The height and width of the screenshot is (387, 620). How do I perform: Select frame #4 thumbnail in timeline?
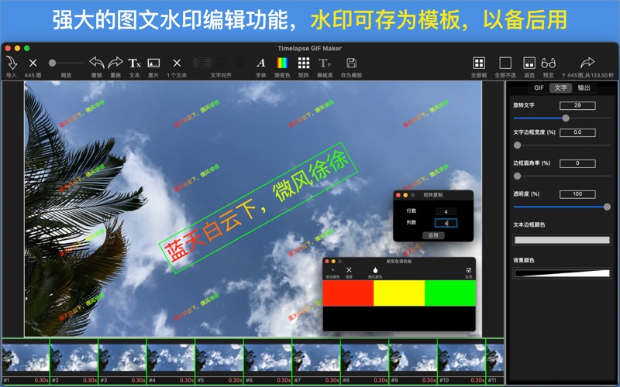(170, 358)
